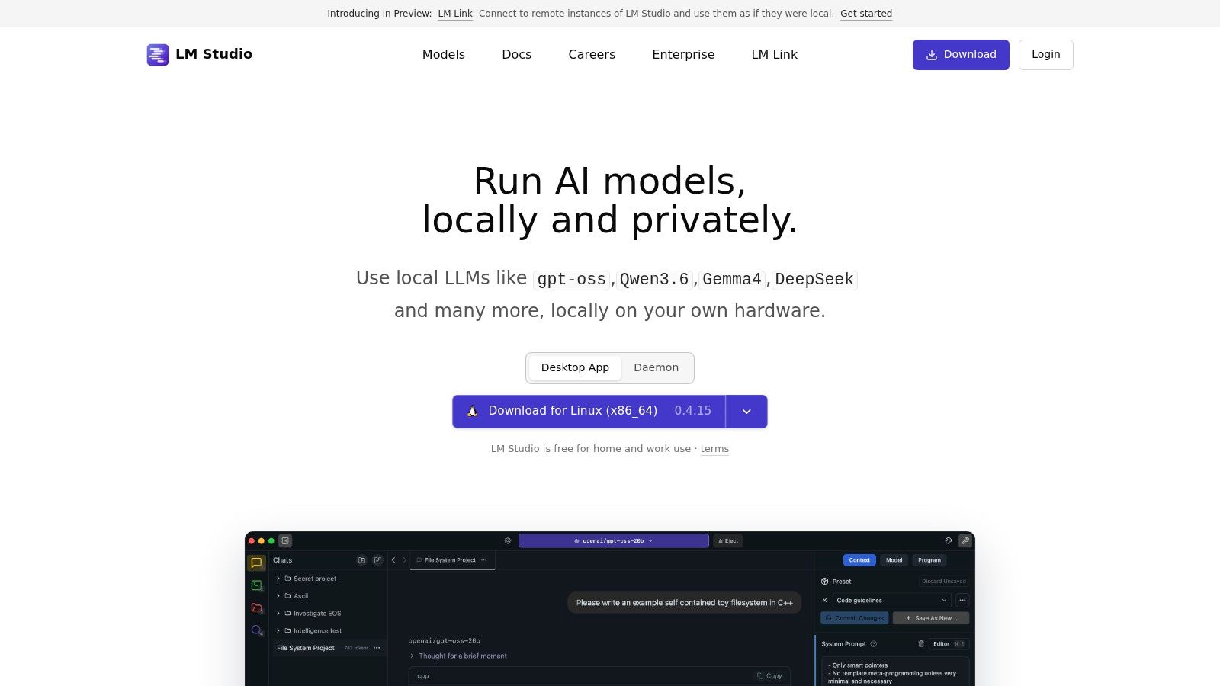The width and height of the screenshot is (1220, 686).
Task: Select the Context tab in right panel
Action: click(x=859, y=560)
